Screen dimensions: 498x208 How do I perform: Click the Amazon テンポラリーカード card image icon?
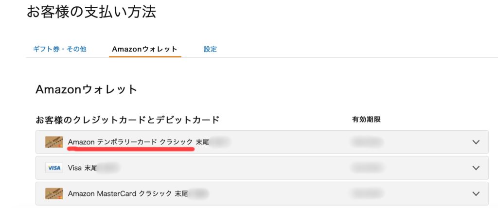[53, 142]
